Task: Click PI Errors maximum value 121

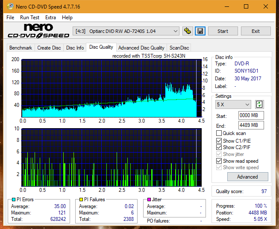Action: click(62, 213)
